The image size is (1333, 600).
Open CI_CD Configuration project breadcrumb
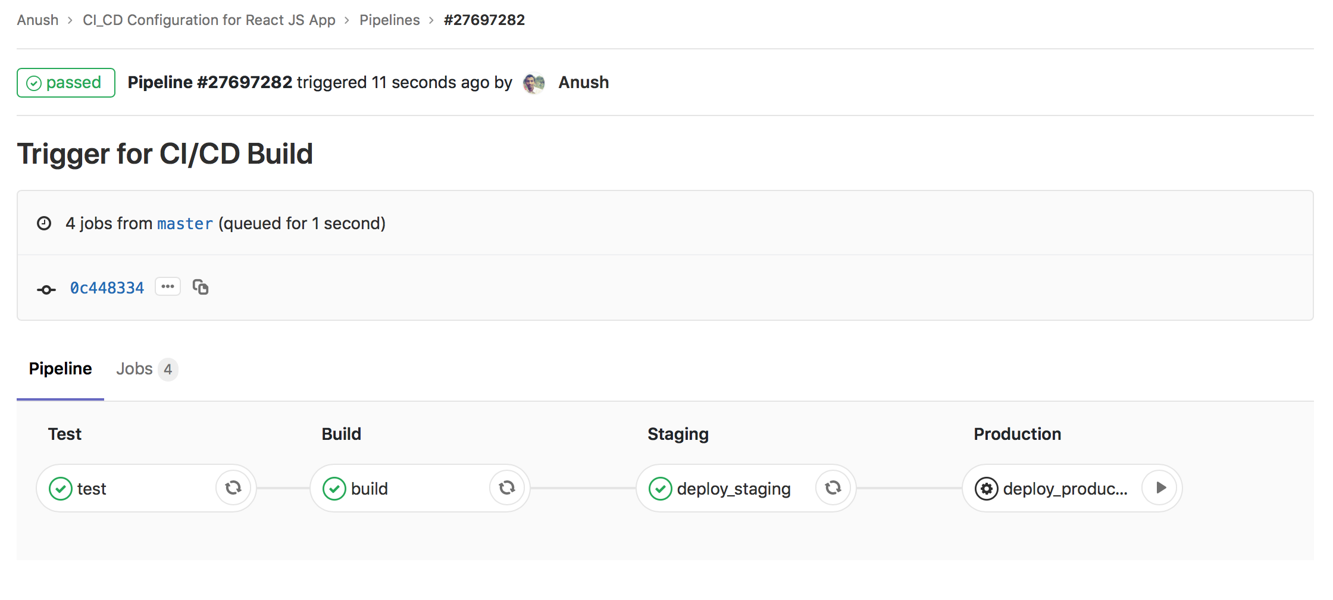209,20
